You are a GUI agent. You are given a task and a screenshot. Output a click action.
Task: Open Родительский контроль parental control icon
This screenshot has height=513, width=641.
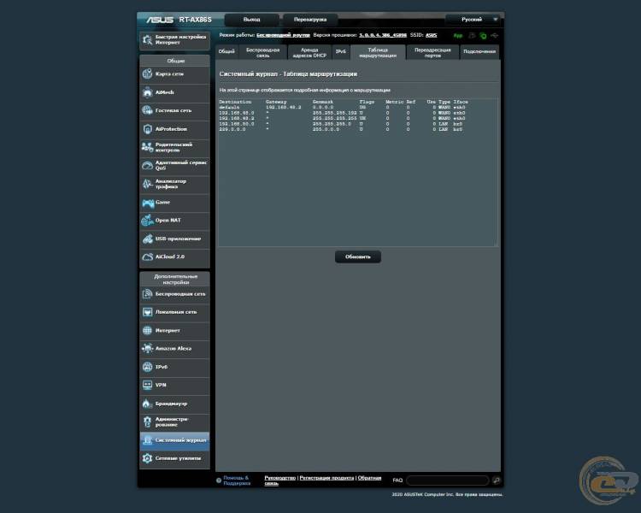tap(147, 147)
